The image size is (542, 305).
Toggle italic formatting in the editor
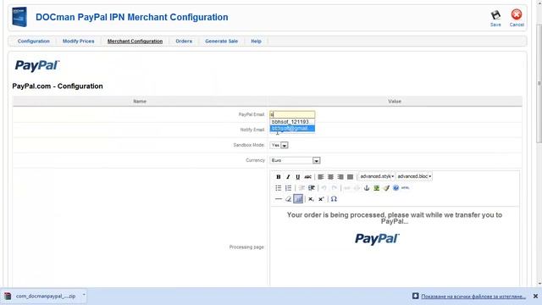coord(288,177)
